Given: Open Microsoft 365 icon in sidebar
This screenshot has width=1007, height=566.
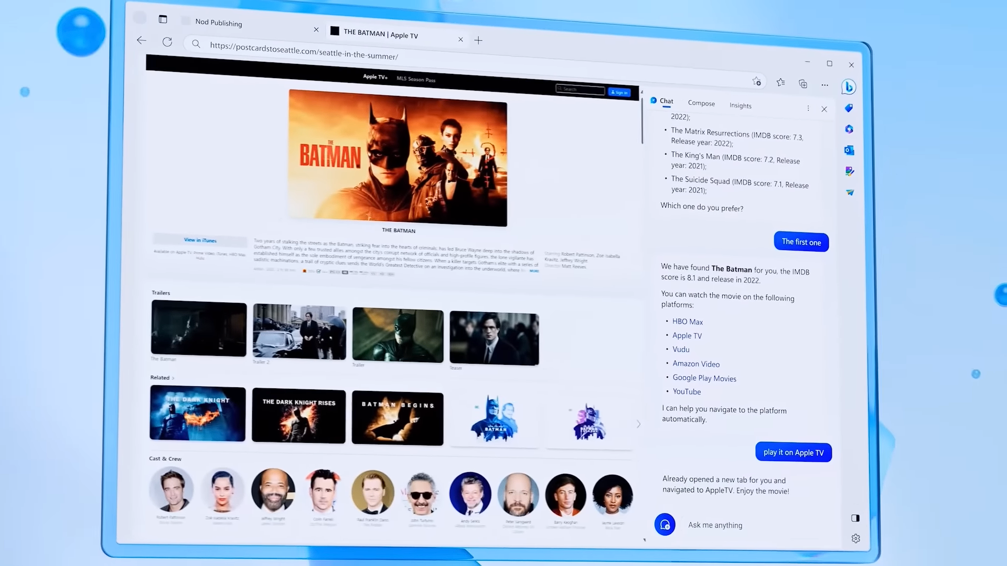Looking at the screenshot, I should click(x=849, y=129).
